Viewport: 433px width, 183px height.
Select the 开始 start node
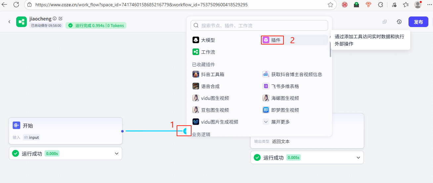(x=65, y=131)
